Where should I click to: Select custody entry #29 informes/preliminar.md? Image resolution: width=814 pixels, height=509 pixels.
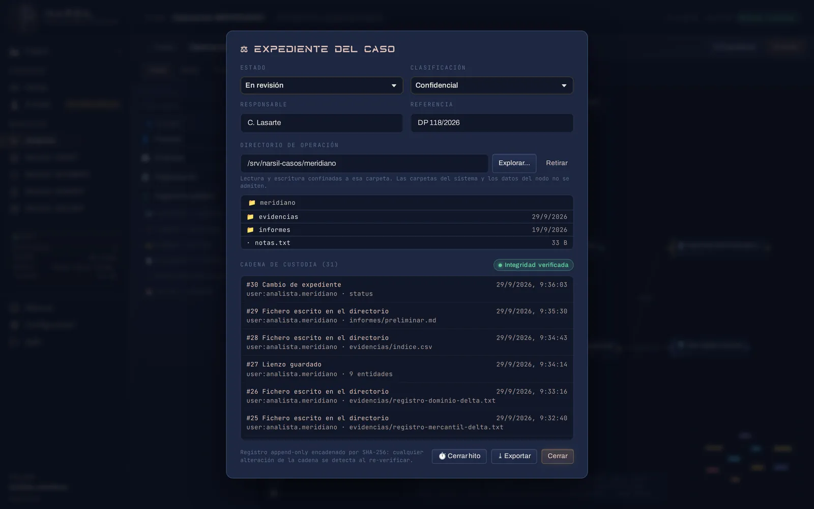click(x=407, y=316)
